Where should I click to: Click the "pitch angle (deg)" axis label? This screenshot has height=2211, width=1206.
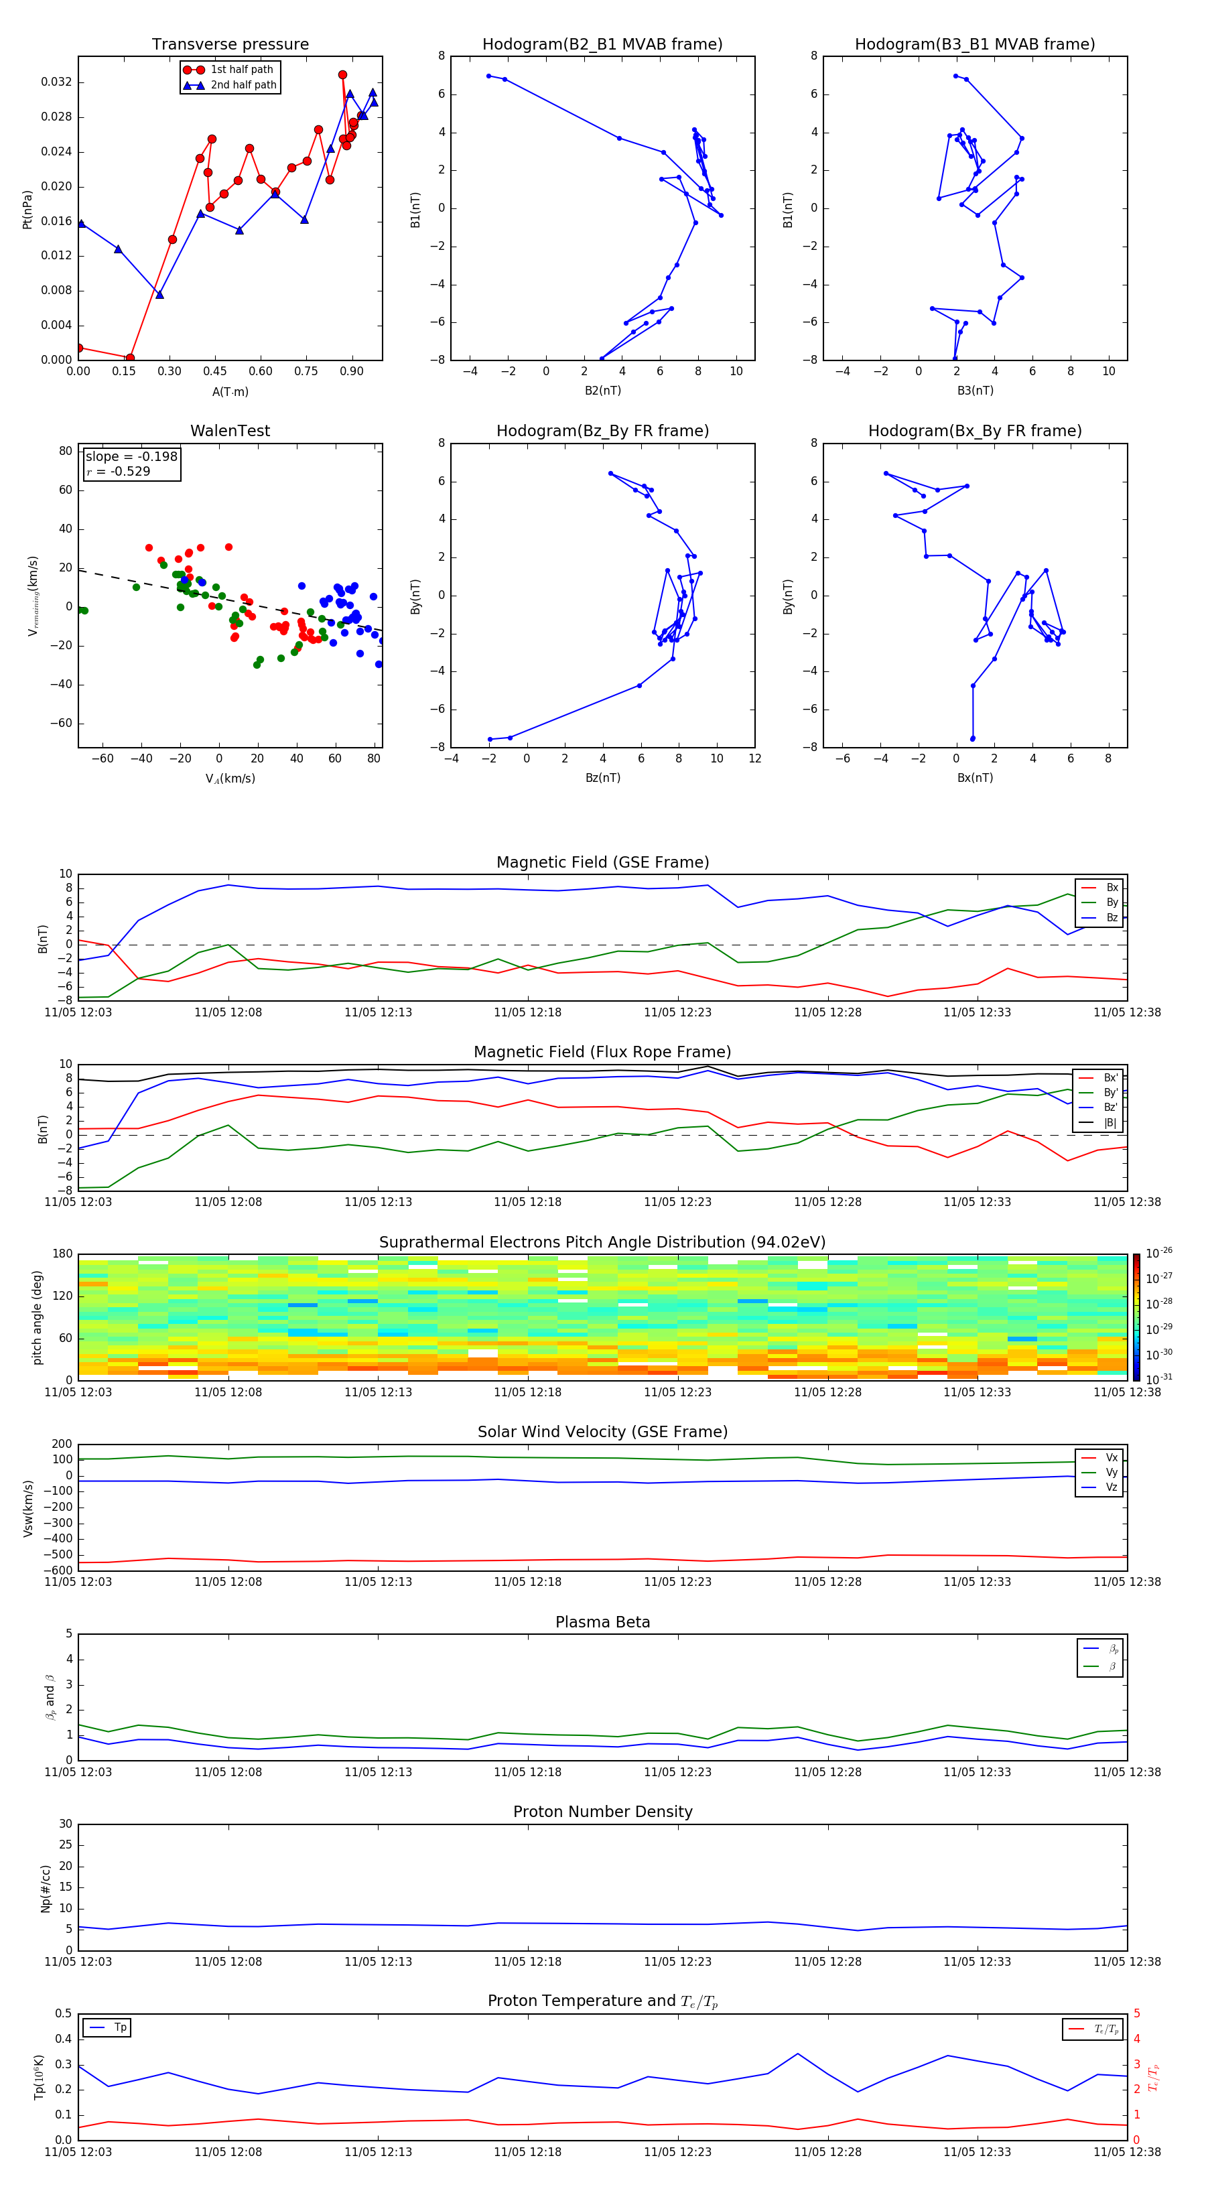point(37,1317)
